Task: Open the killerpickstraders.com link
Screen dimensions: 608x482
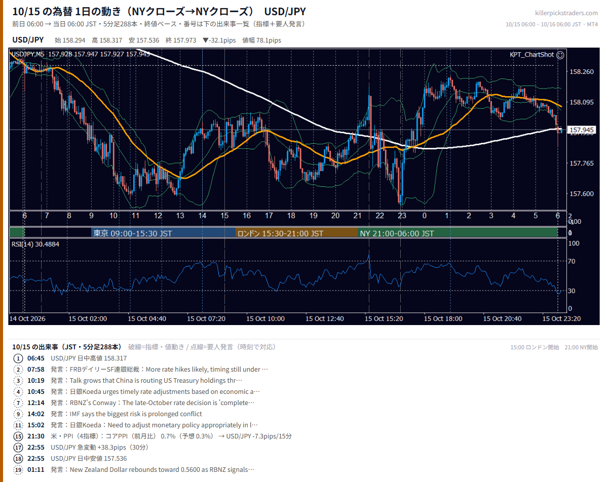Action: click(566, 13)
